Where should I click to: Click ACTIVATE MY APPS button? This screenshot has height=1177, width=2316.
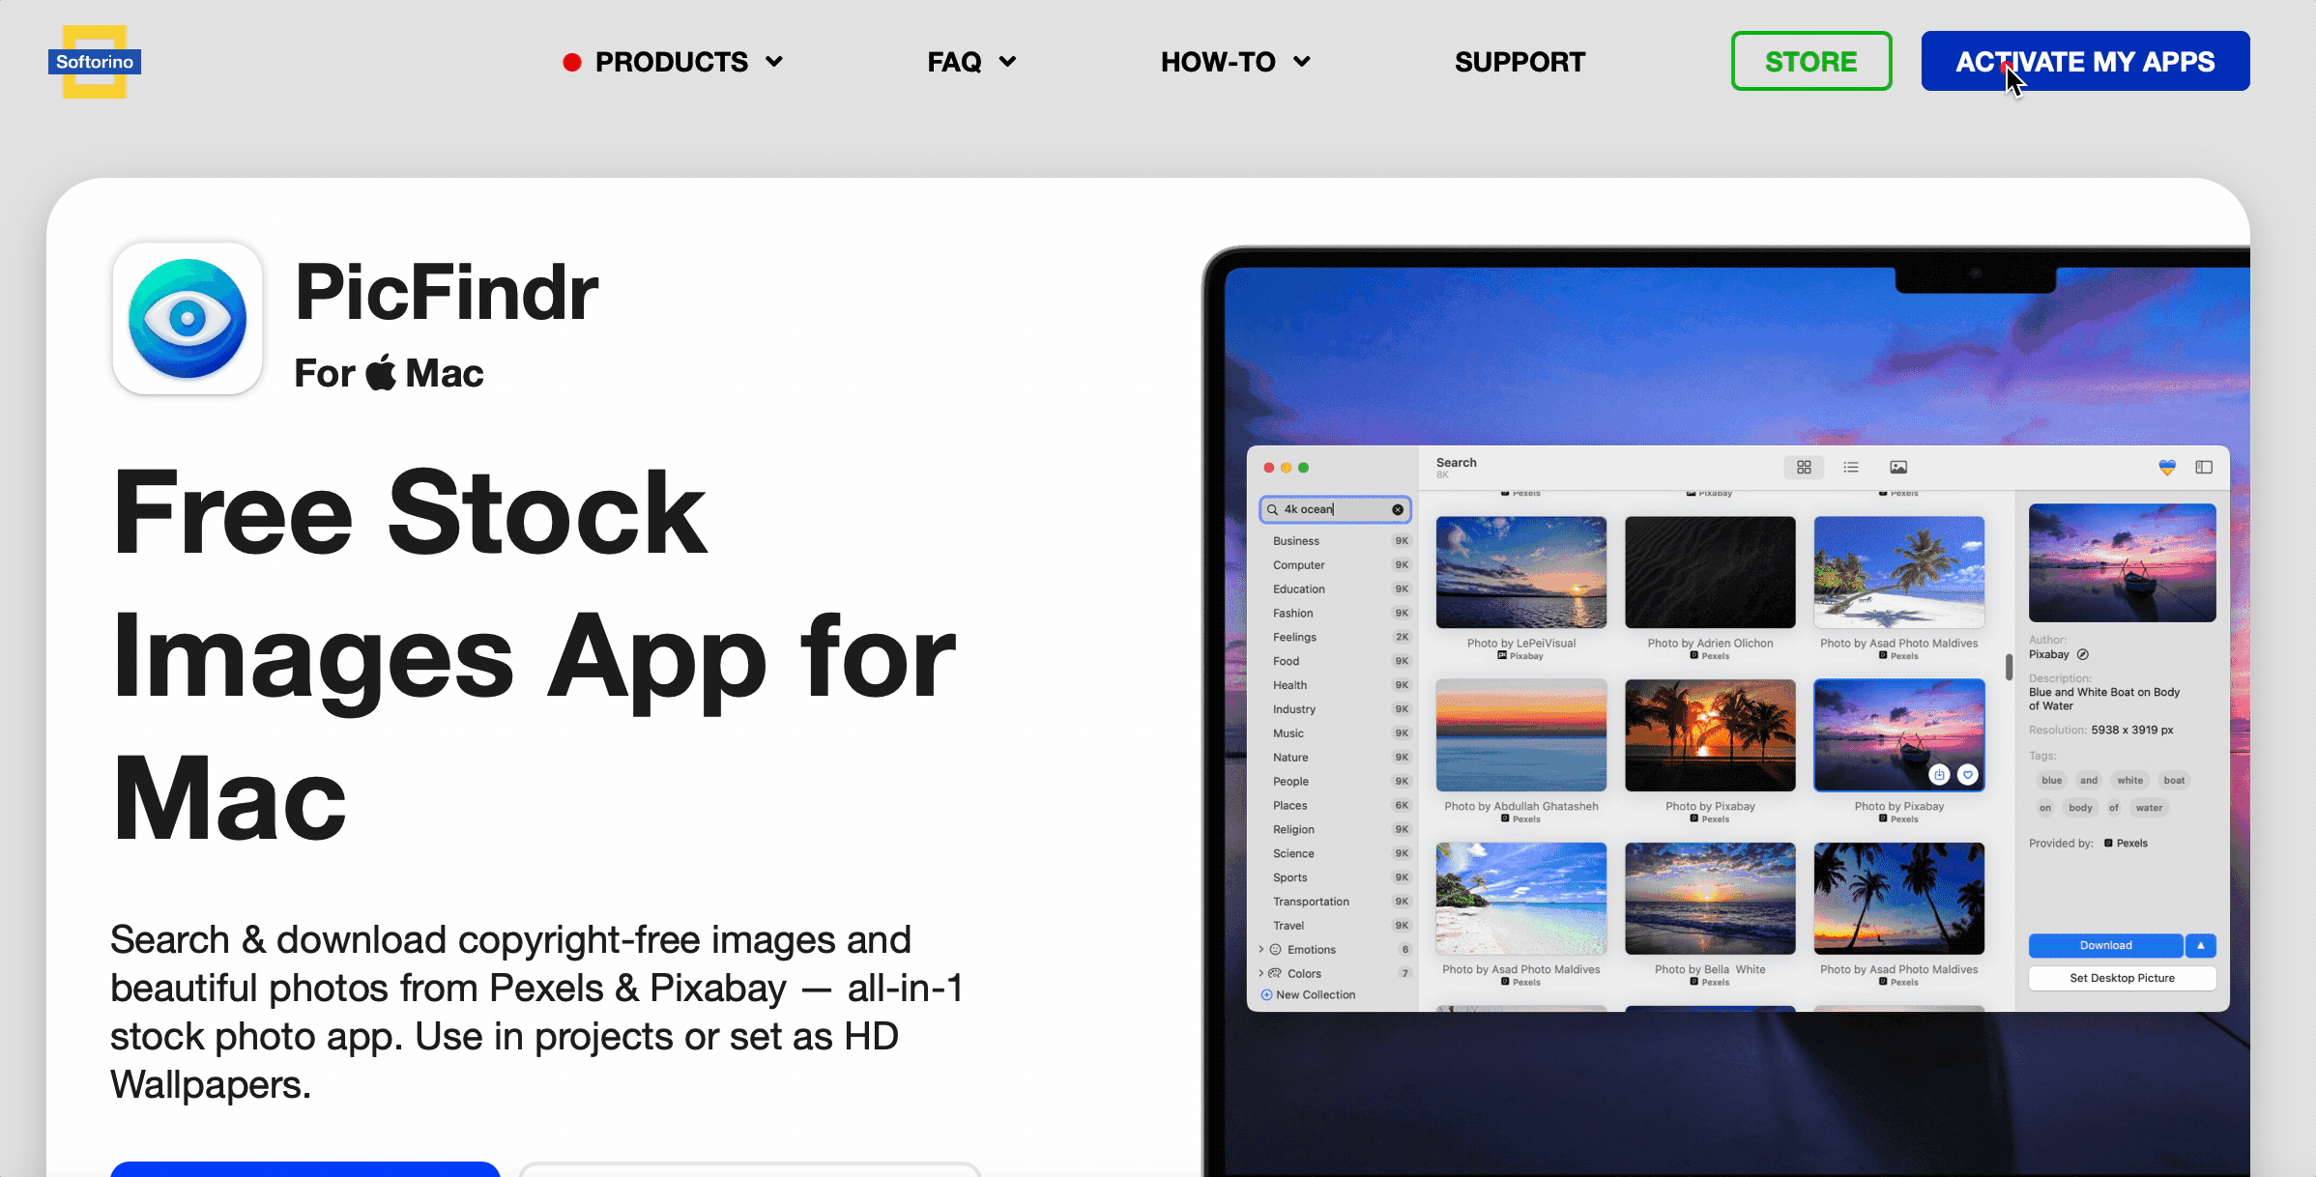(x=2085, y=62)
